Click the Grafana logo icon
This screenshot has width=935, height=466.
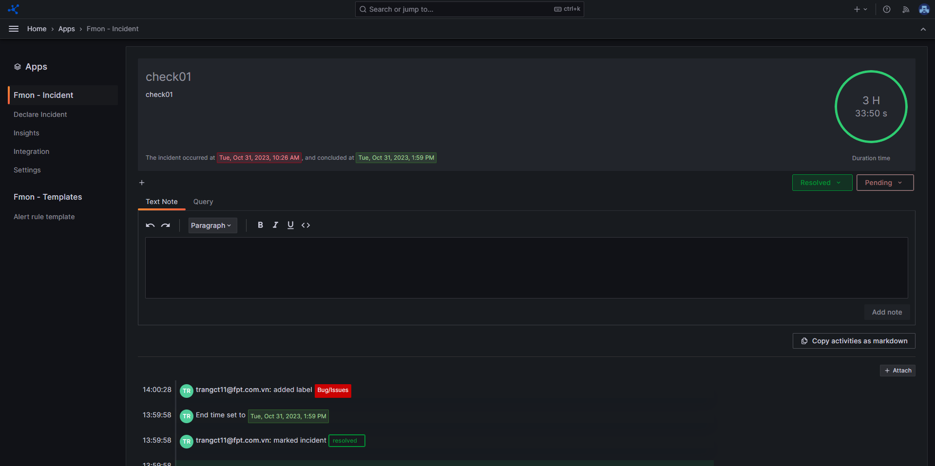pos(13,9)
